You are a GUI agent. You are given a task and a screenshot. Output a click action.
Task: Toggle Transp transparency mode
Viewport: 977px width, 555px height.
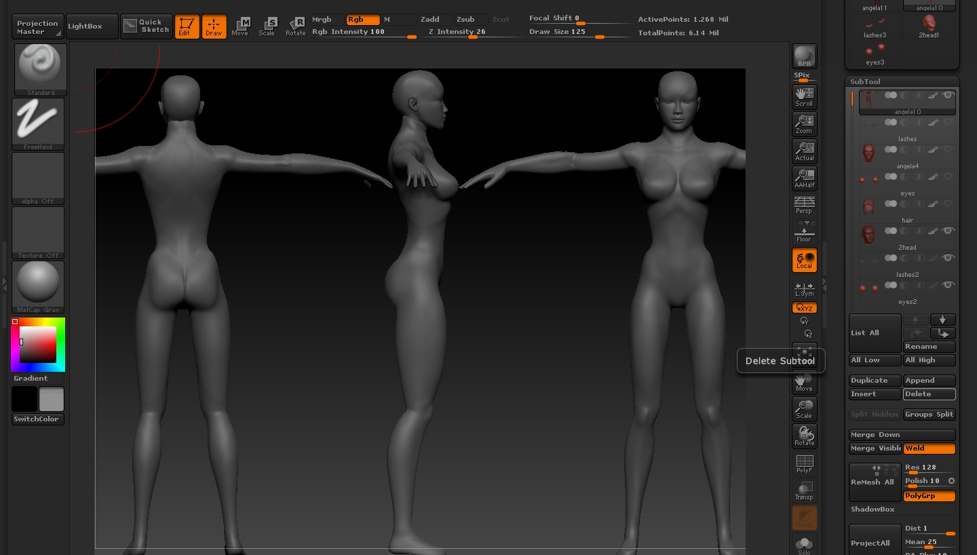click(x=804, y=491)
